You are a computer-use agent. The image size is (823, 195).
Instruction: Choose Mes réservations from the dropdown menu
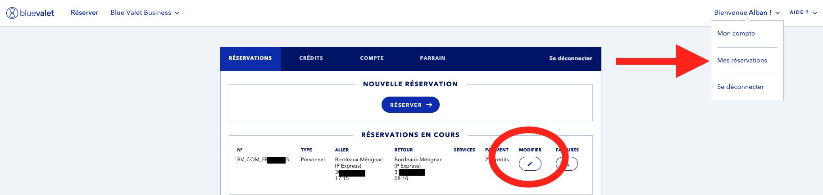tap(742, 60)
